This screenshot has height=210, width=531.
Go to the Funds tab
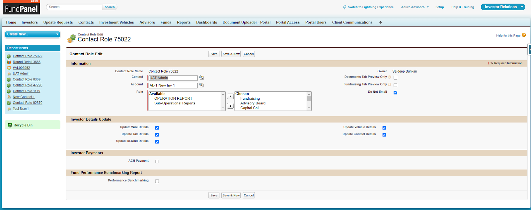tap(166, 22)
